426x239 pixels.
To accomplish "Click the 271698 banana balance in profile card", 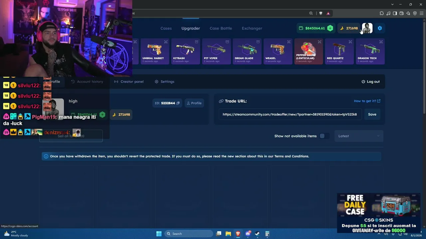I will tap(121, 115).
